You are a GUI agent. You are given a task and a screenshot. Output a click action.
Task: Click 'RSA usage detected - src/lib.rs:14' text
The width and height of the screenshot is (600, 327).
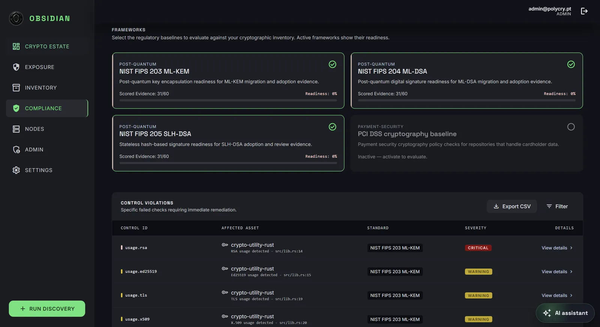coord(267,251)
